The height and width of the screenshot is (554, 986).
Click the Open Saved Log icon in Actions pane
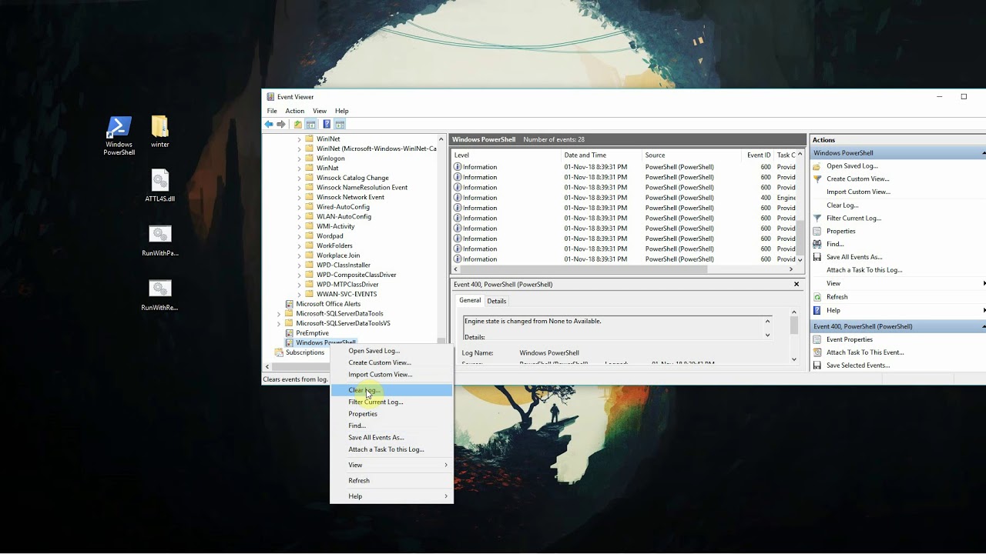click(x=817, y=166)
